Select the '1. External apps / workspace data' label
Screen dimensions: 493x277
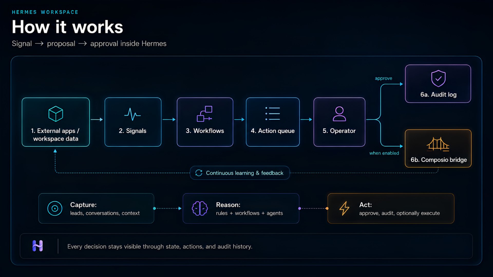55,135
